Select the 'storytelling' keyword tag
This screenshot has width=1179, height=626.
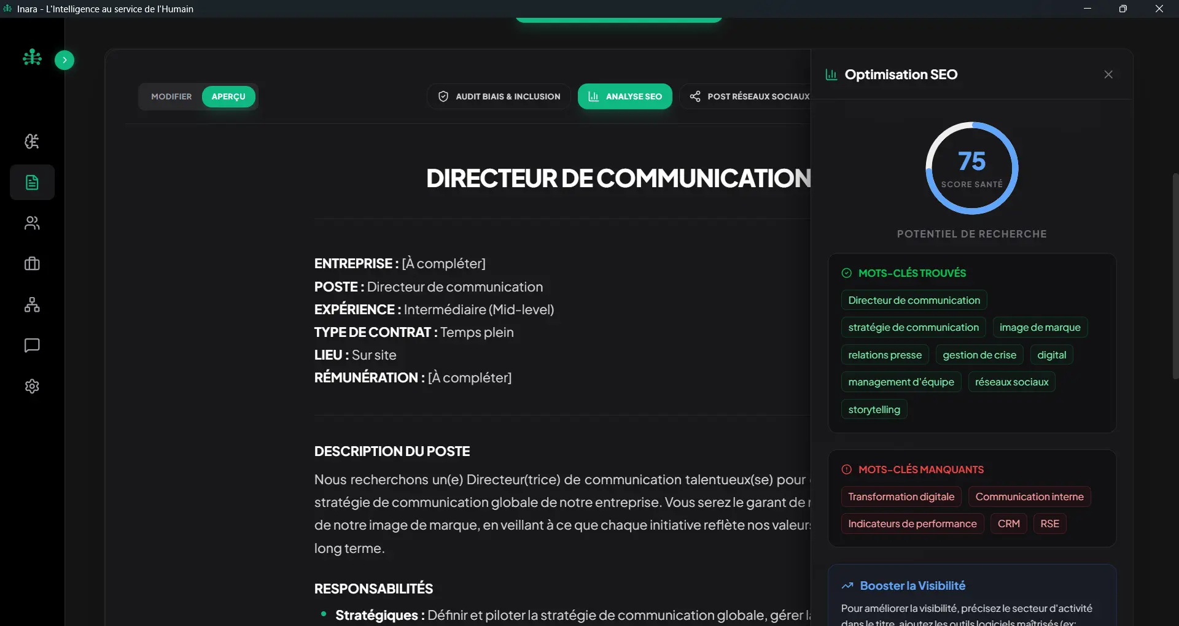tap(874, 409)
